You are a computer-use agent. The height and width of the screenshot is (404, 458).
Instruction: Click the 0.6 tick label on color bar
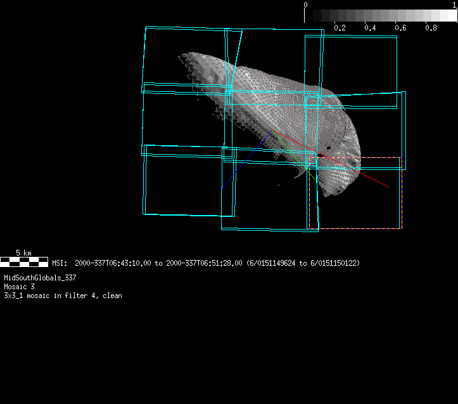point(400,28)
